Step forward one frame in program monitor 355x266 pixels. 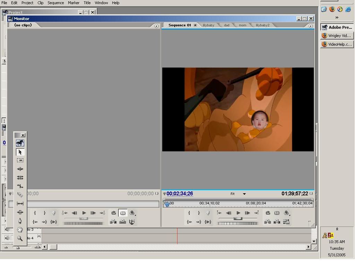coord(248,213)
